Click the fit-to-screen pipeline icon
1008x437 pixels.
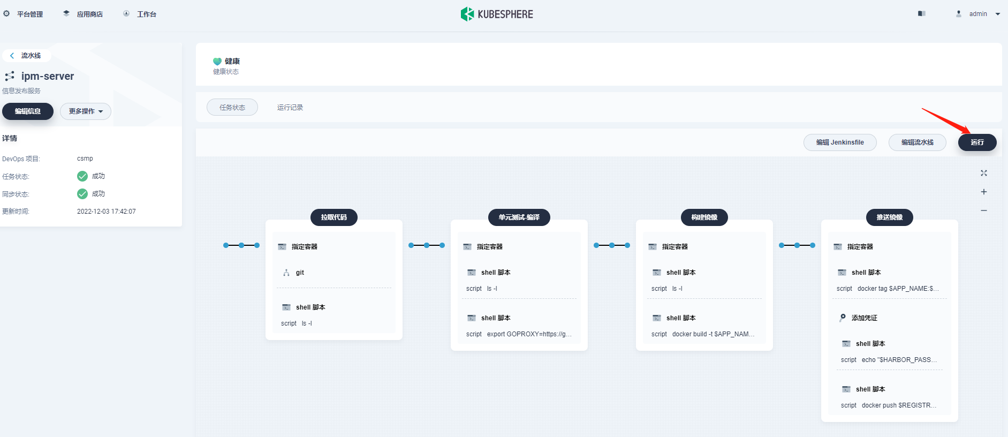point(984,173)
